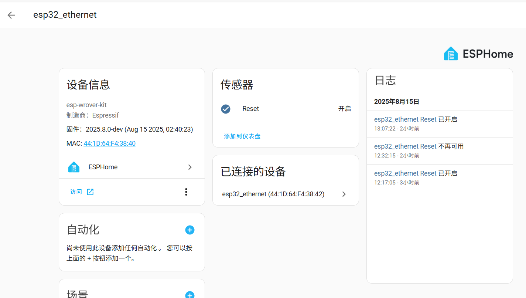Click the 传感器 card heading
This screenshot has height=298, width=526.
point(237,85)
